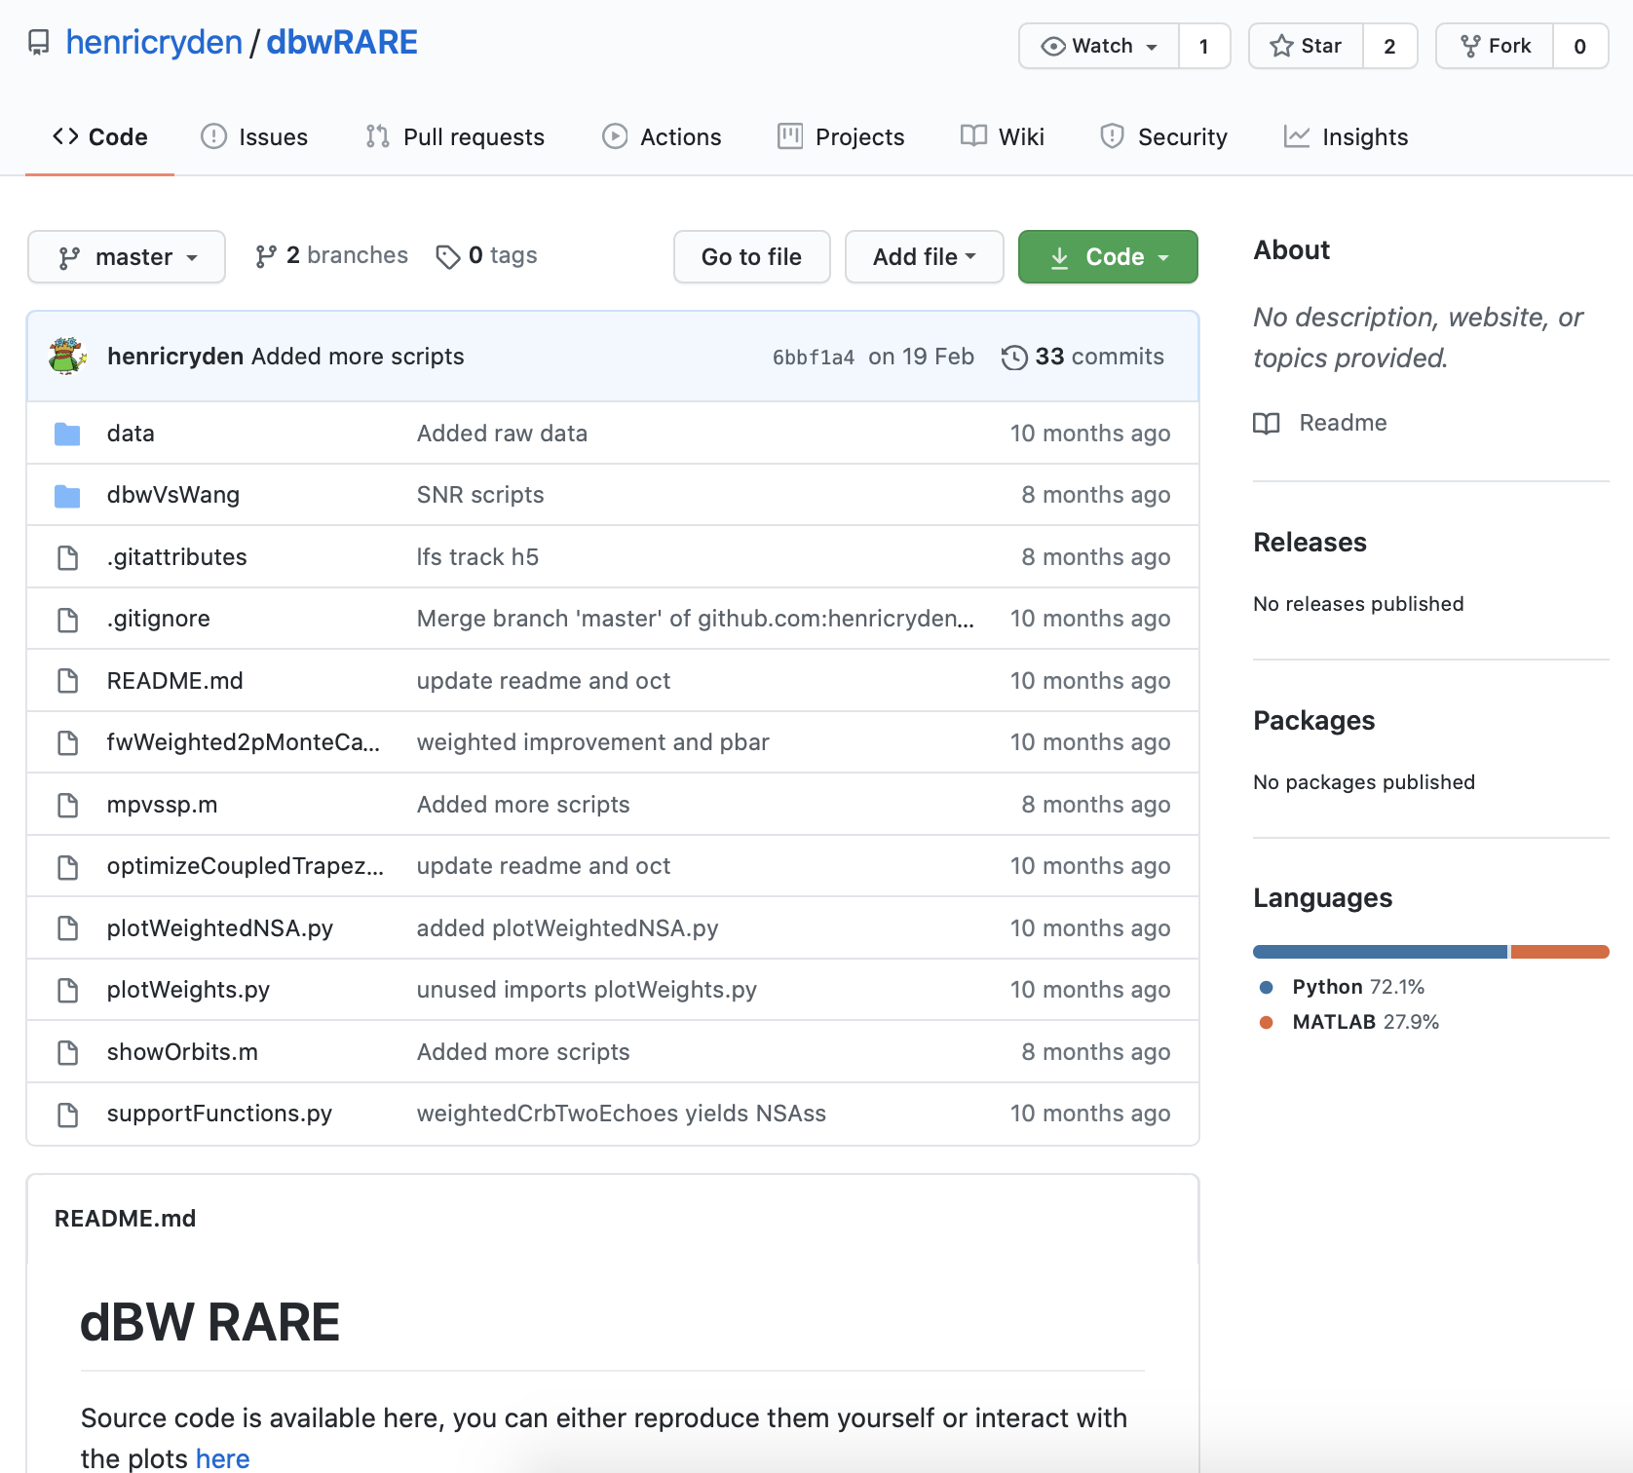1633x1473 pixels.
Task: Click the tags label icon
Action: click(x=447, y=256)
